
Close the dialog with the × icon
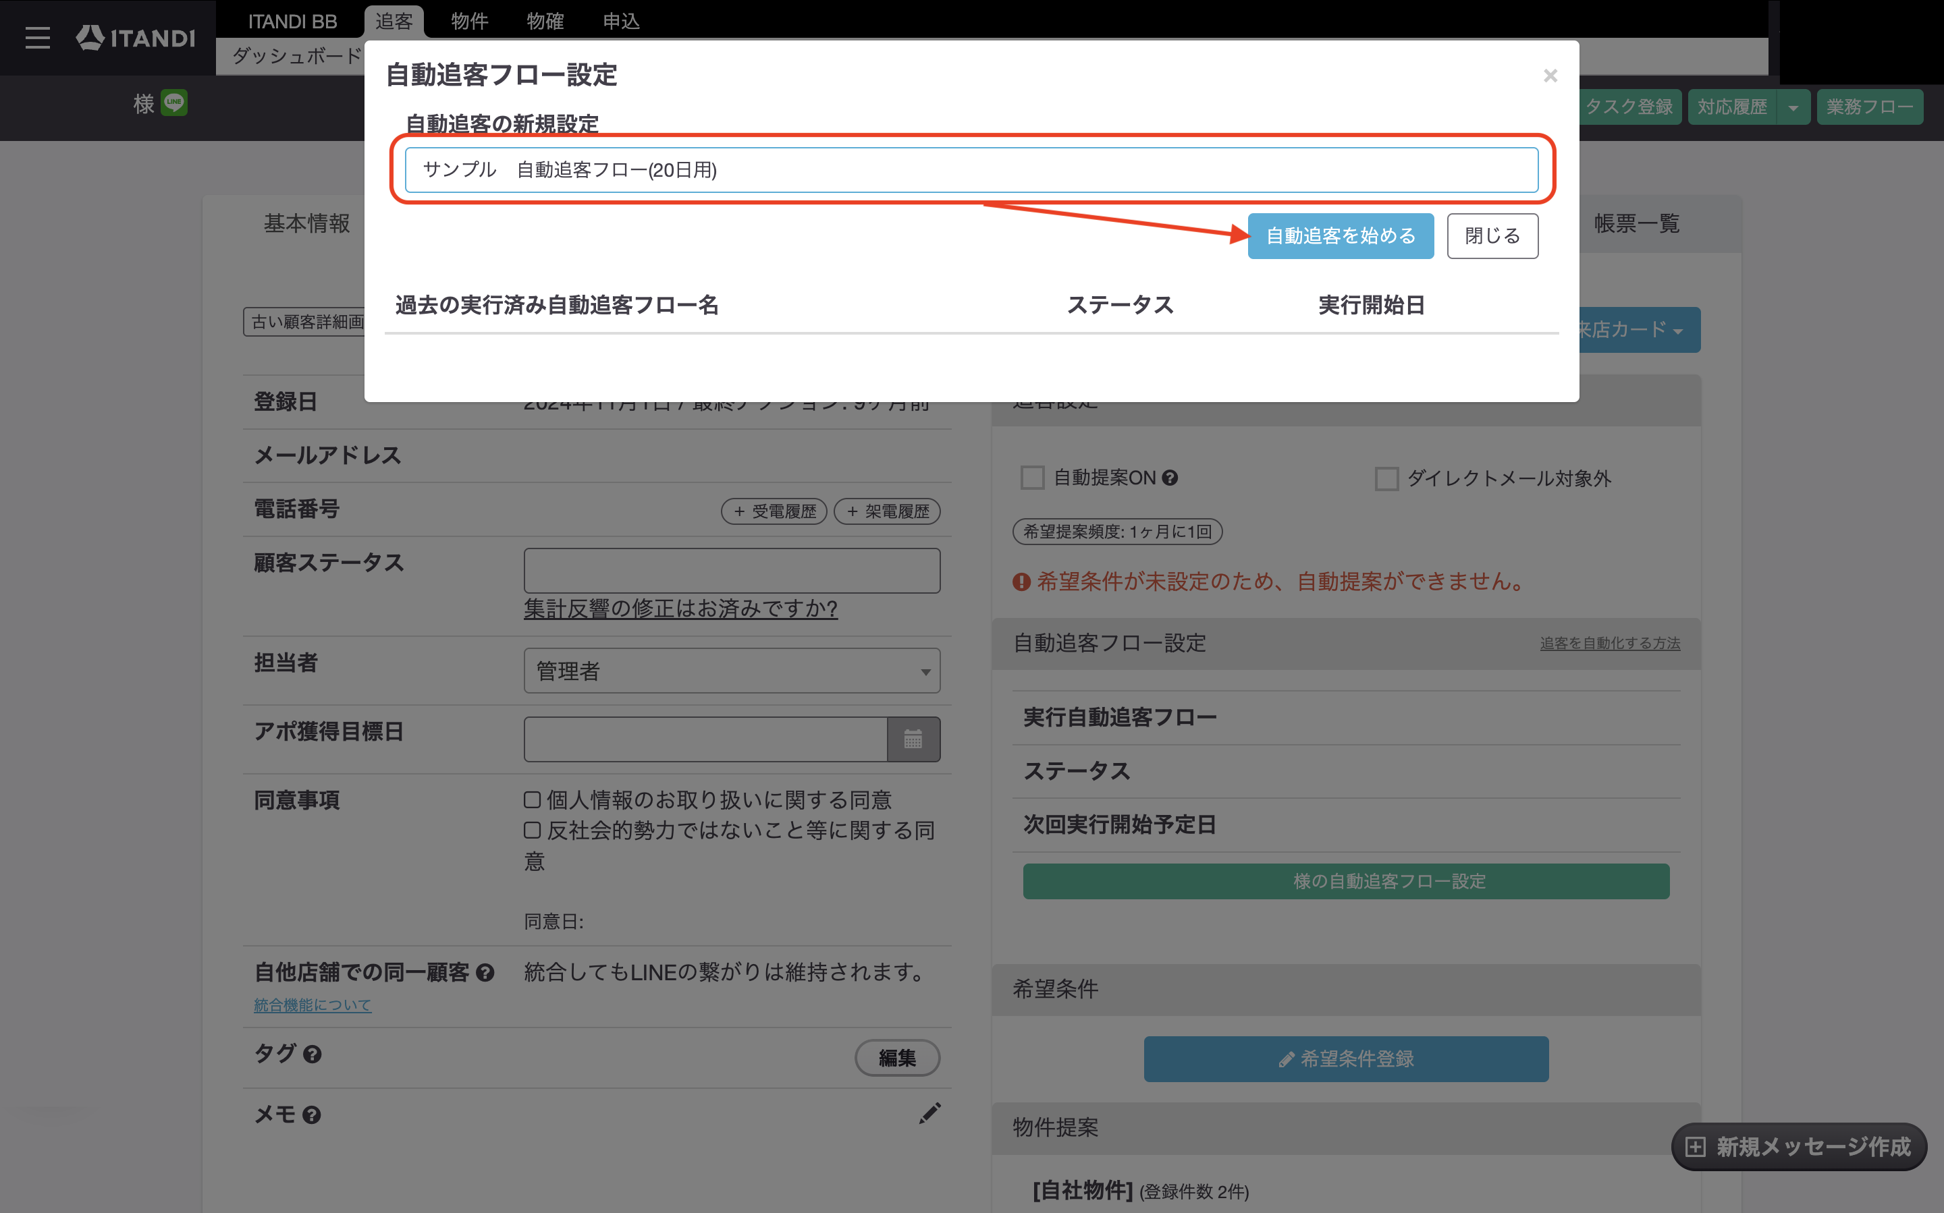pyautogui.click(x=1550, y=76)
